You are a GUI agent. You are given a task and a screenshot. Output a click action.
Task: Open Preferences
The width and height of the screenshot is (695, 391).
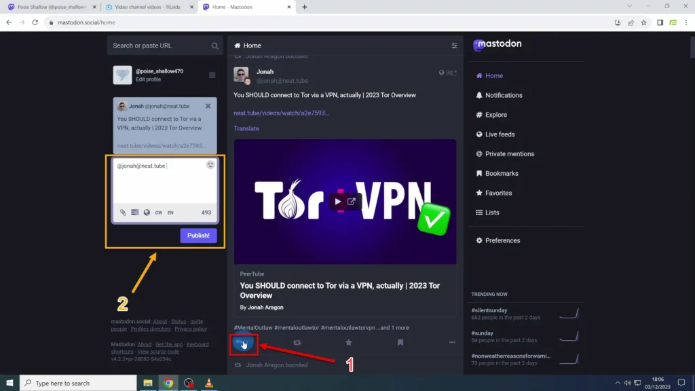pos(497,240)
